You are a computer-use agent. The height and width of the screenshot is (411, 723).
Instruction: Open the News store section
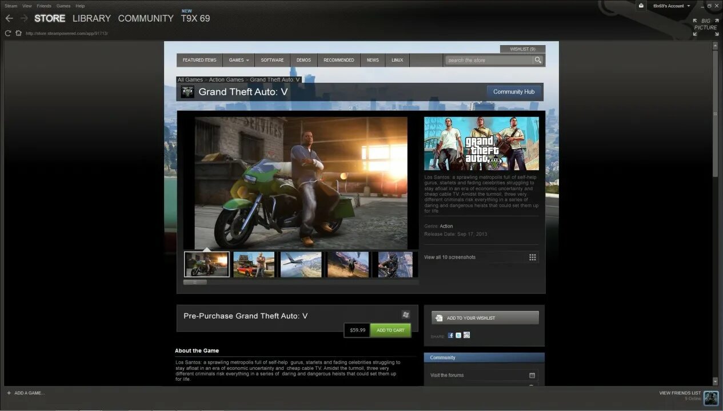coord(373,60)
